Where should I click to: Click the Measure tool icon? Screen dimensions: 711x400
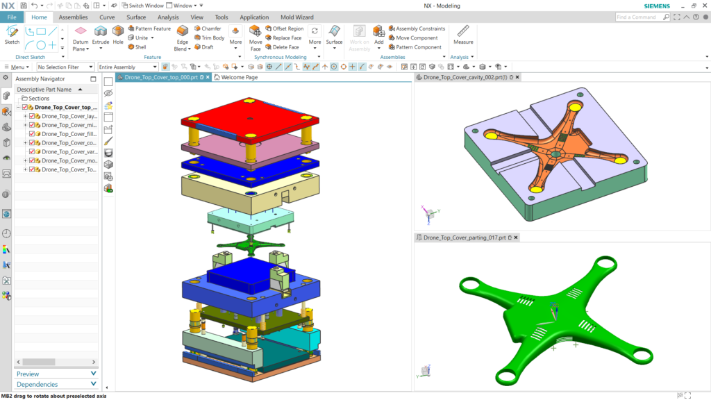coord(463,35)
